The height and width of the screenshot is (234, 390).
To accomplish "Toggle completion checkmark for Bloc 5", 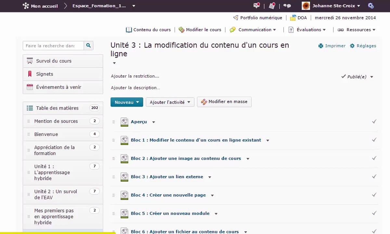I will coord(374,213).
